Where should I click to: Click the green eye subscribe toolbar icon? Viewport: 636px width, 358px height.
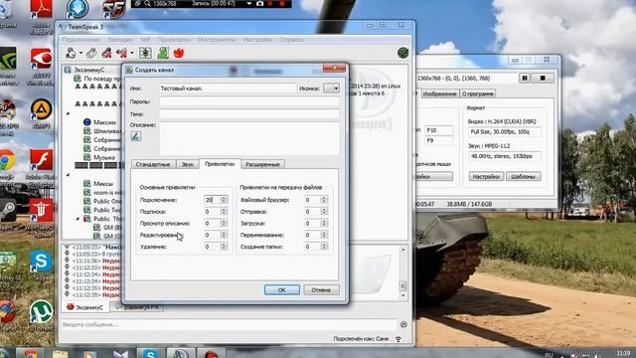(x=145, y=53)
